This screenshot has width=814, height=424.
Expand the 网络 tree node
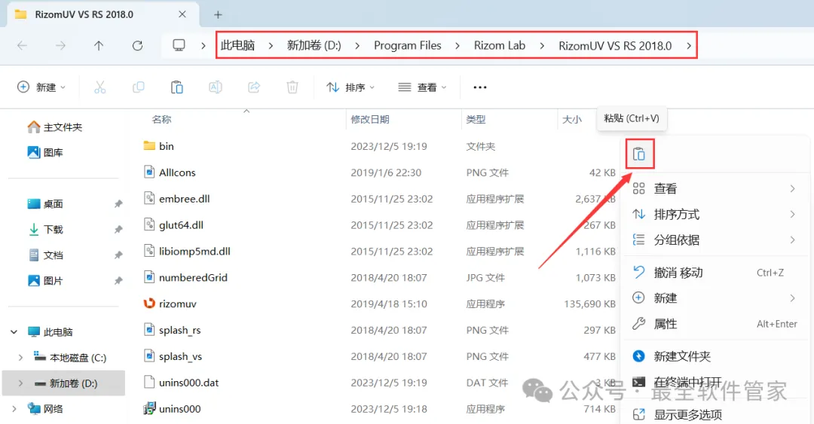point(14,409)
